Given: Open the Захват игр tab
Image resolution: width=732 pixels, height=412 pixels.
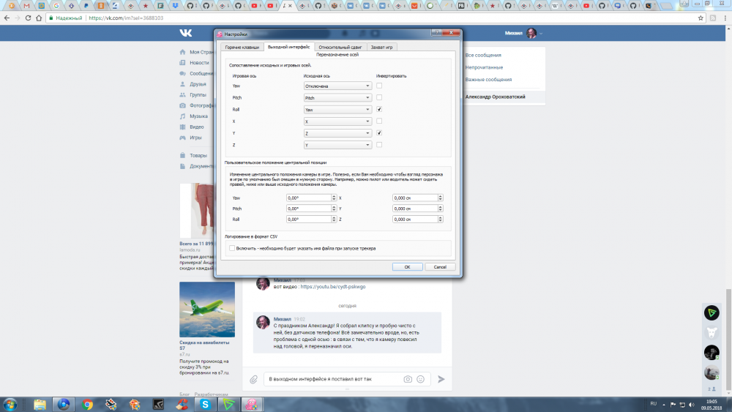Looking at the screenshot, I should (x=381, y=47).
